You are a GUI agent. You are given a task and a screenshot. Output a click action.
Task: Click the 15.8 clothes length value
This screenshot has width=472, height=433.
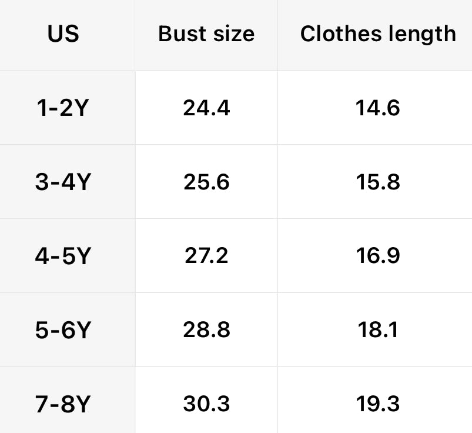coord(378,182)
